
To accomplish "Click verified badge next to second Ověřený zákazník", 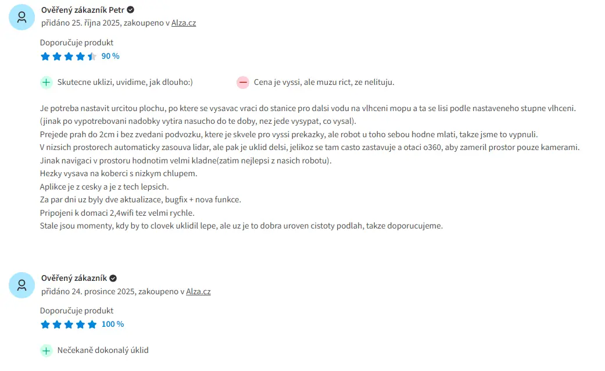I will 113,279.
